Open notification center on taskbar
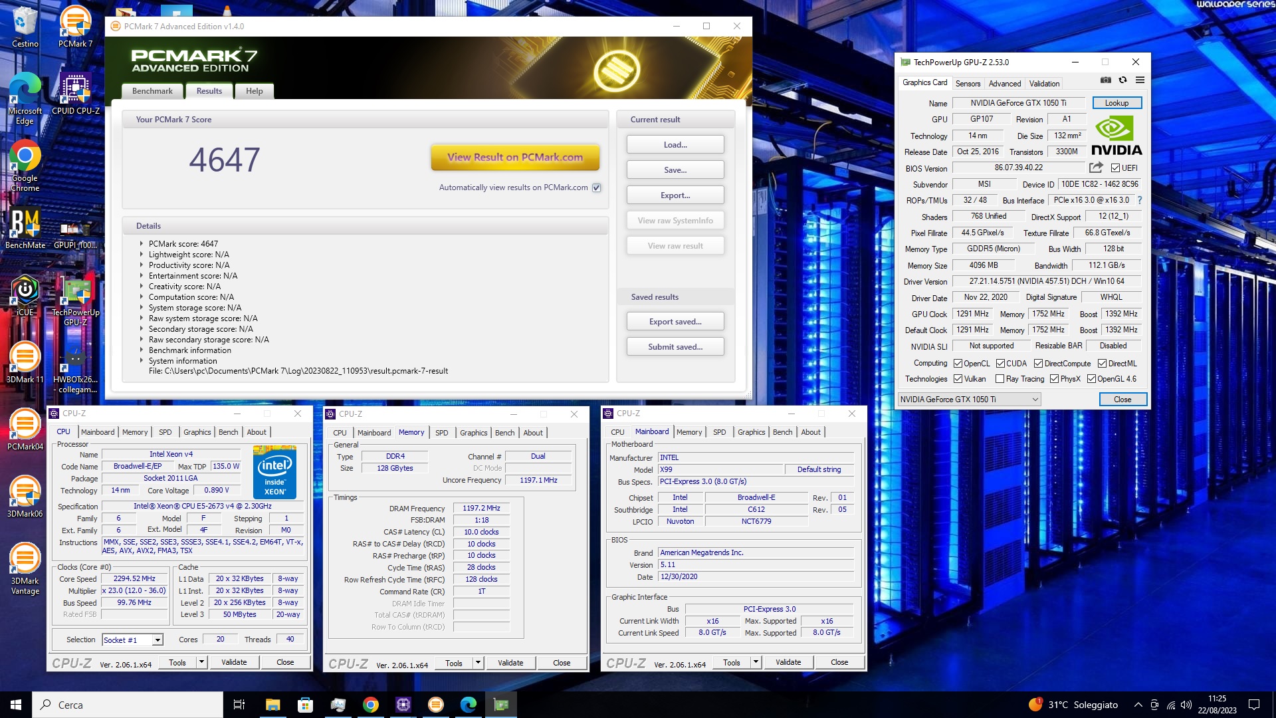This screenshot has height=718, width=1276. pos(1254,705)
